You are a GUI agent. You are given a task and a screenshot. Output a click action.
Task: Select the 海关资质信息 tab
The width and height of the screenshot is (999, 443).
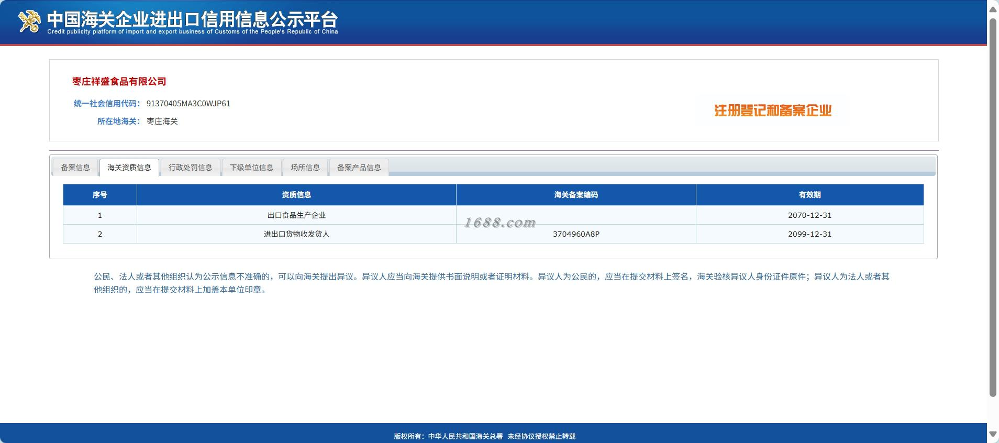click(x=129, y=168)
